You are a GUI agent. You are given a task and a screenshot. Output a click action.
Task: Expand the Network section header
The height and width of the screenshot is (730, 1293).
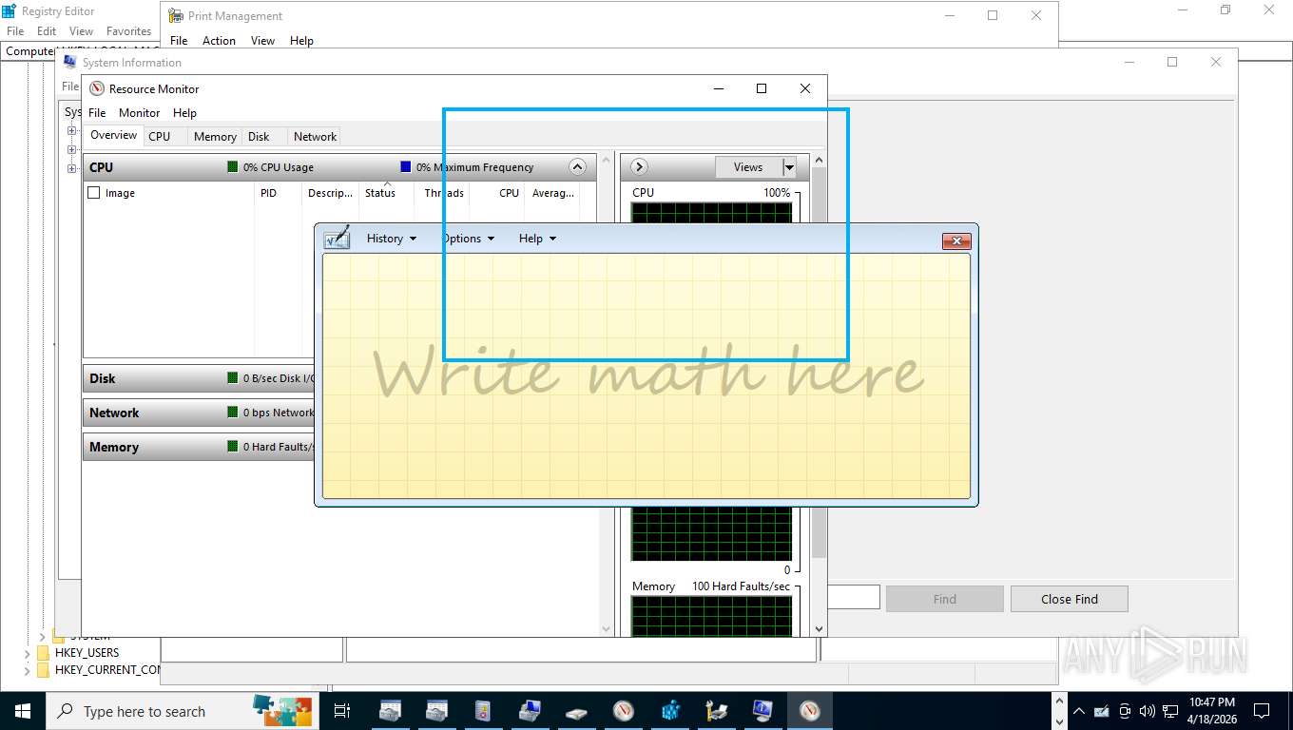[x=199, y=413]
